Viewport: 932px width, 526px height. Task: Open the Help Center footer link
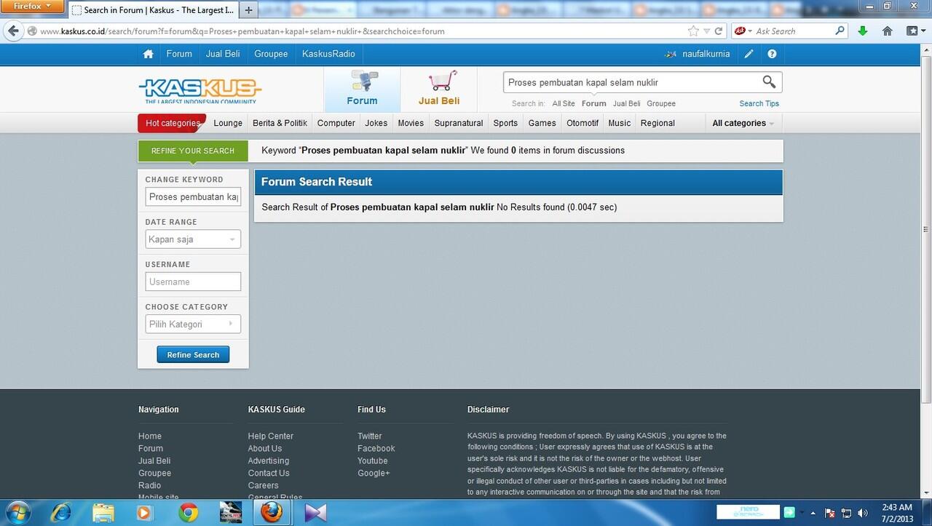(270, 436)
